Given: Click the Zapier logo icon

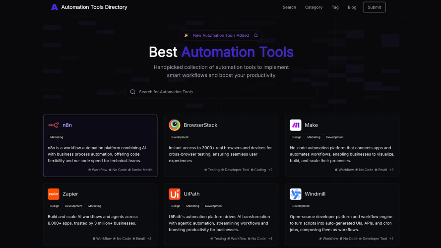Looking at the screenshot, I should pos(54,194).
